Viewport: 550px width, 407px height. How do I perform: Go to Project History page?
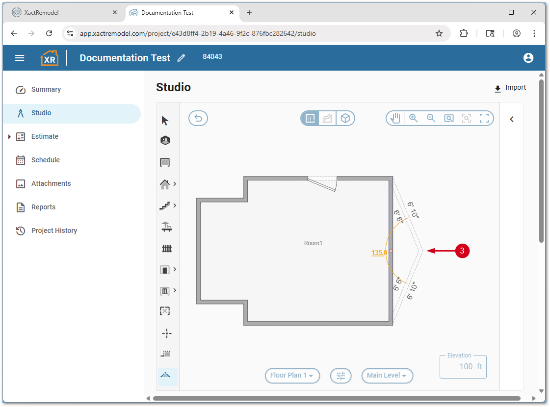[54, 230]
